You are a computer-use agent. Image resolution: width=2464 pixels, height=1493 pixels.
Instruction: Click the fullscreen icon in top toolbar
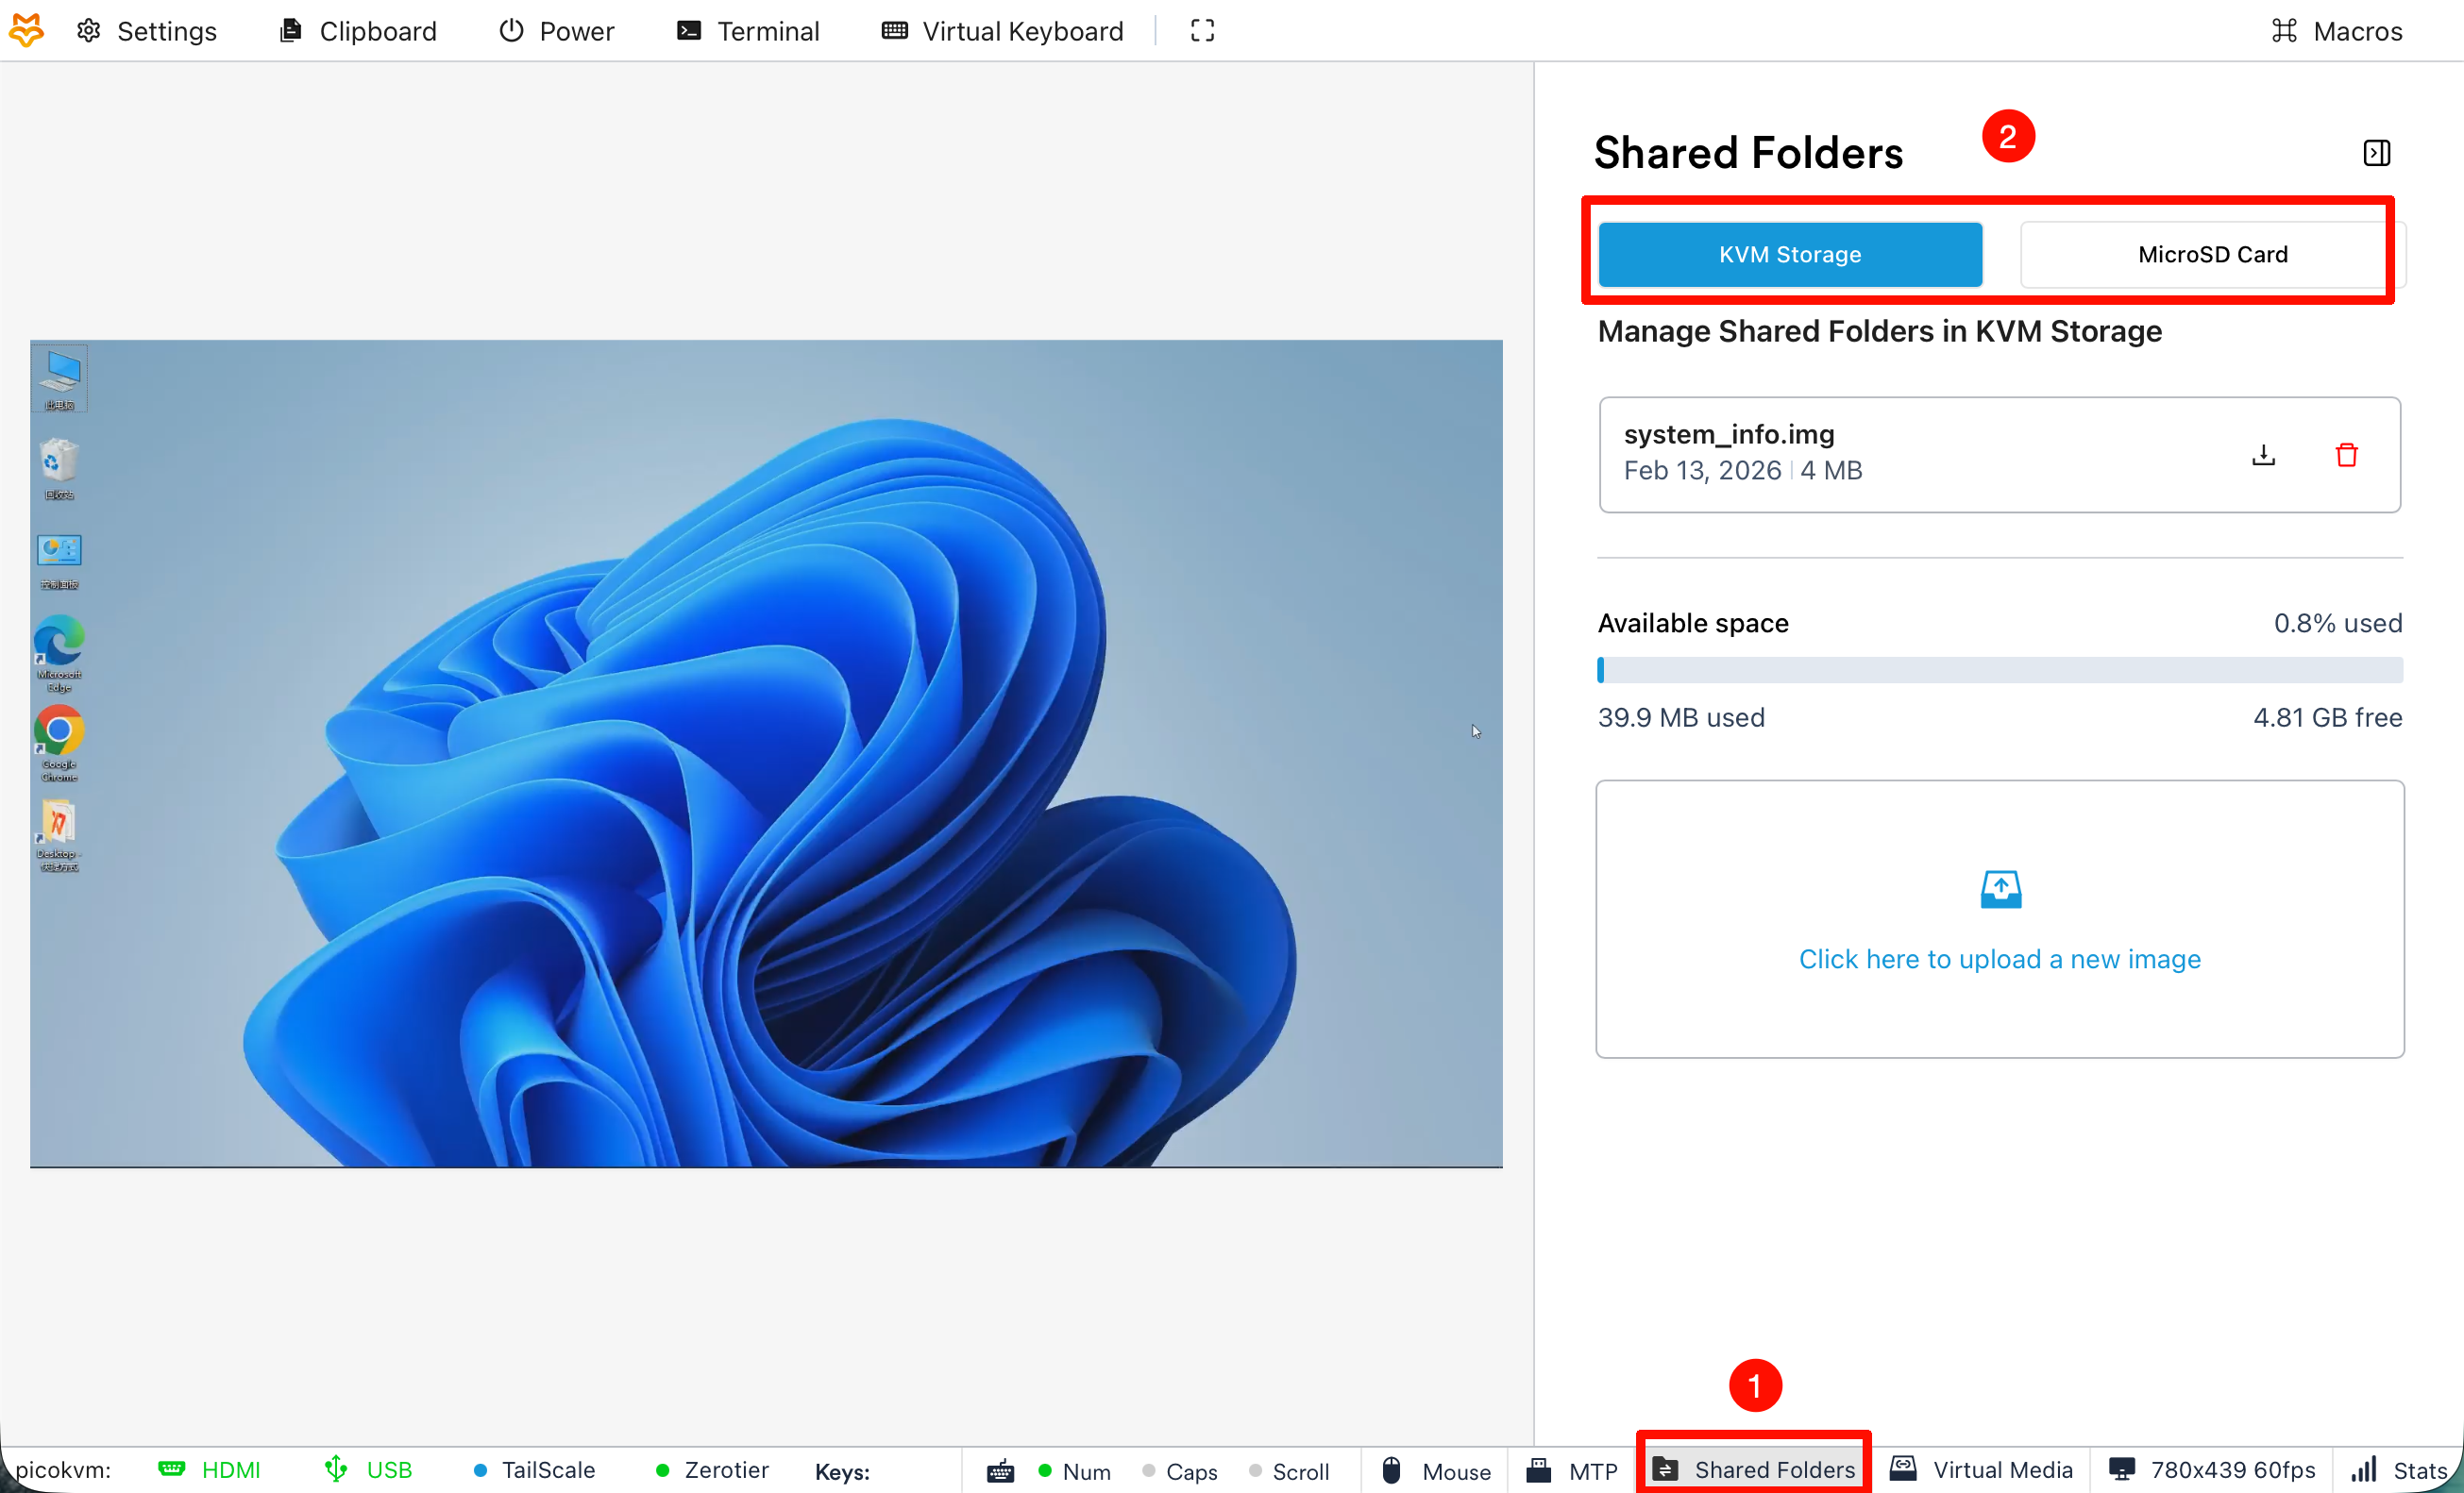coord(1202,31)
